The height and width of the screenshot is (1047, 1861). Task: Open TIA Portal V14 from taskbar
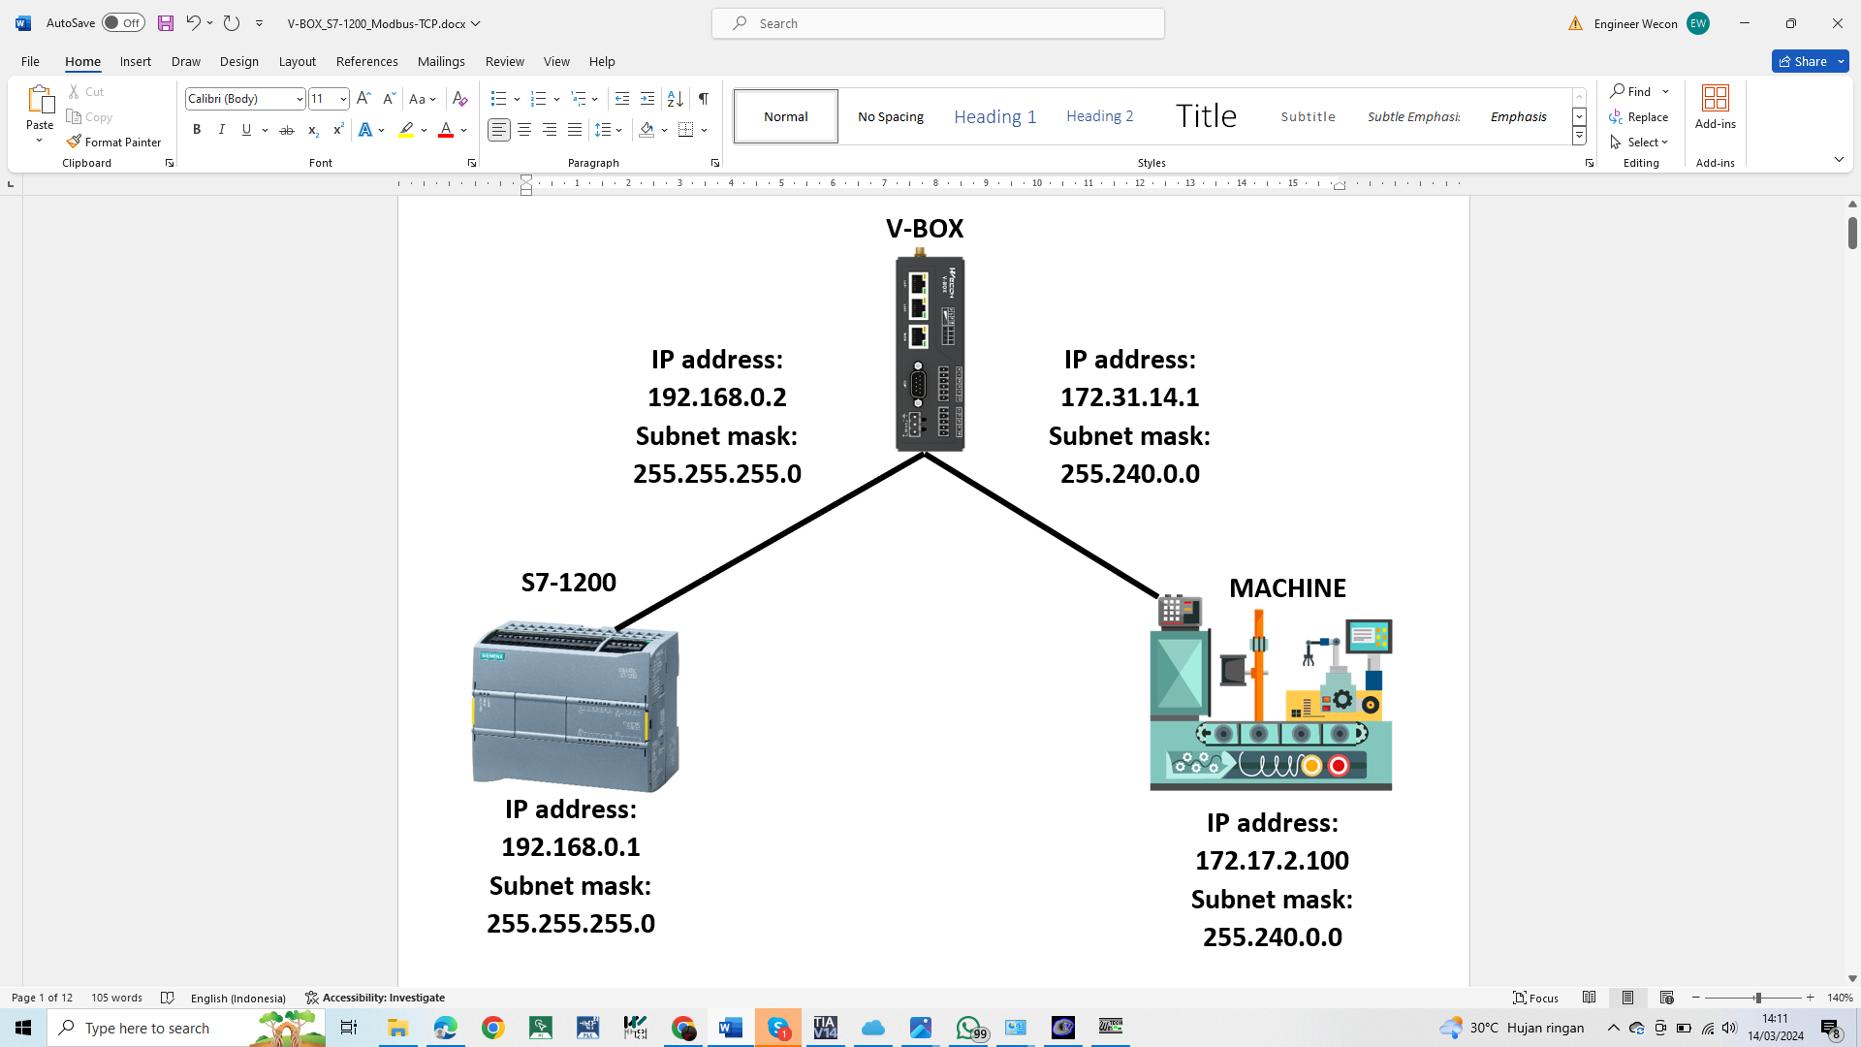[x=826, y=1028]
